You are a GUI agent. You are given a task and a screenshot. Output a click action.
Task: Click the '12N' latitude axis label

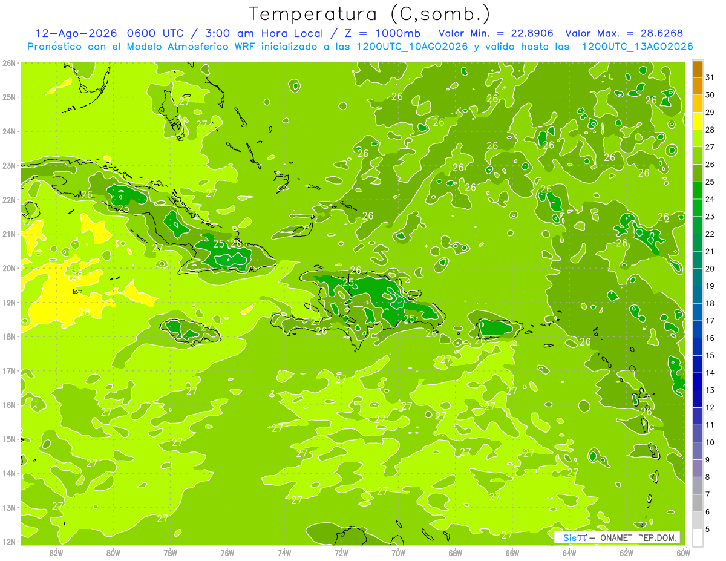pos(8,542)
